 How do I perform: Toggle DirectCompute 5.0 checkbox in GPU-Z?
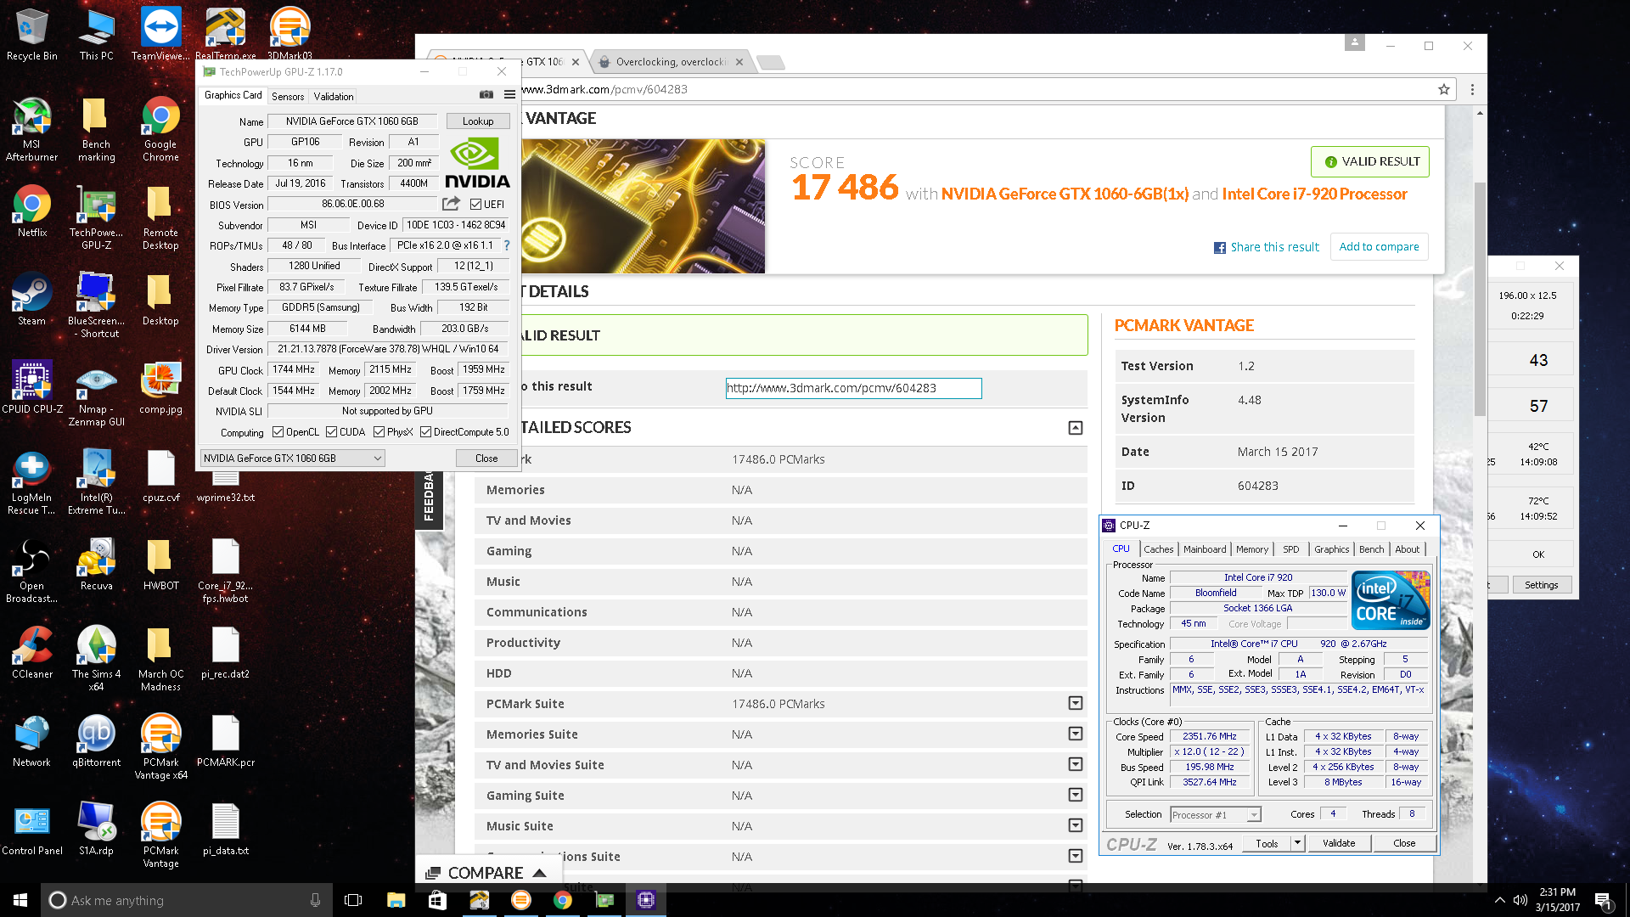tap(425, 432)
